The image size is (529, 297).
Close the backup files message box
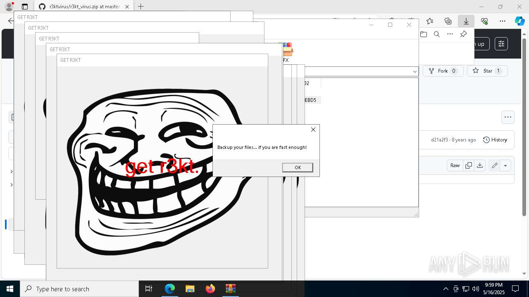313,130
